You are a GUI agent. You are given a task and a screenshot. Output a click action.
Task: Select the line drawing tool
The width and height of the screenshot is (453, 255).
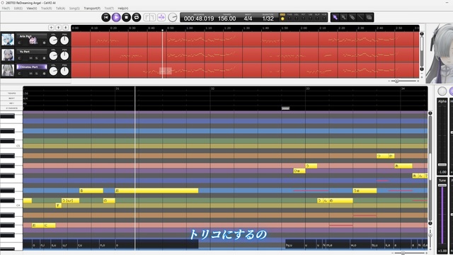(x=360, y=17)
